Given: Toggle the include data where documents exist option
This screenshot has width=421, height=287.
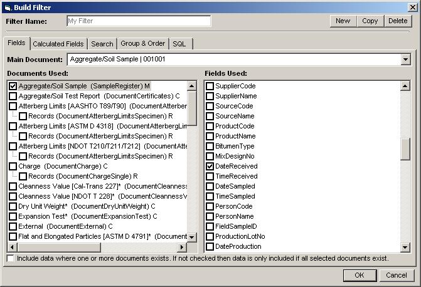Looking at the screenshot, I should click(x=11, y=258).
